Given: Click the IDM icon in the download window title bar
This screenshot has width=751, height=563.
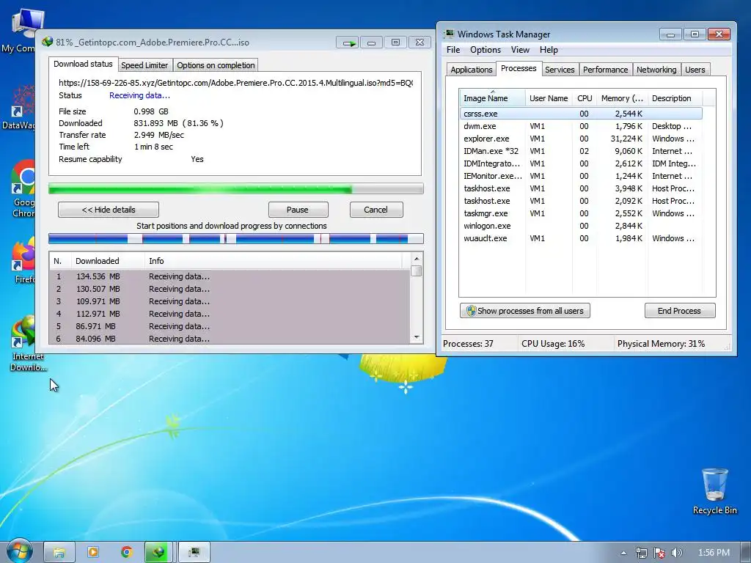Looking at the screenshot, I should pos(47,42).
